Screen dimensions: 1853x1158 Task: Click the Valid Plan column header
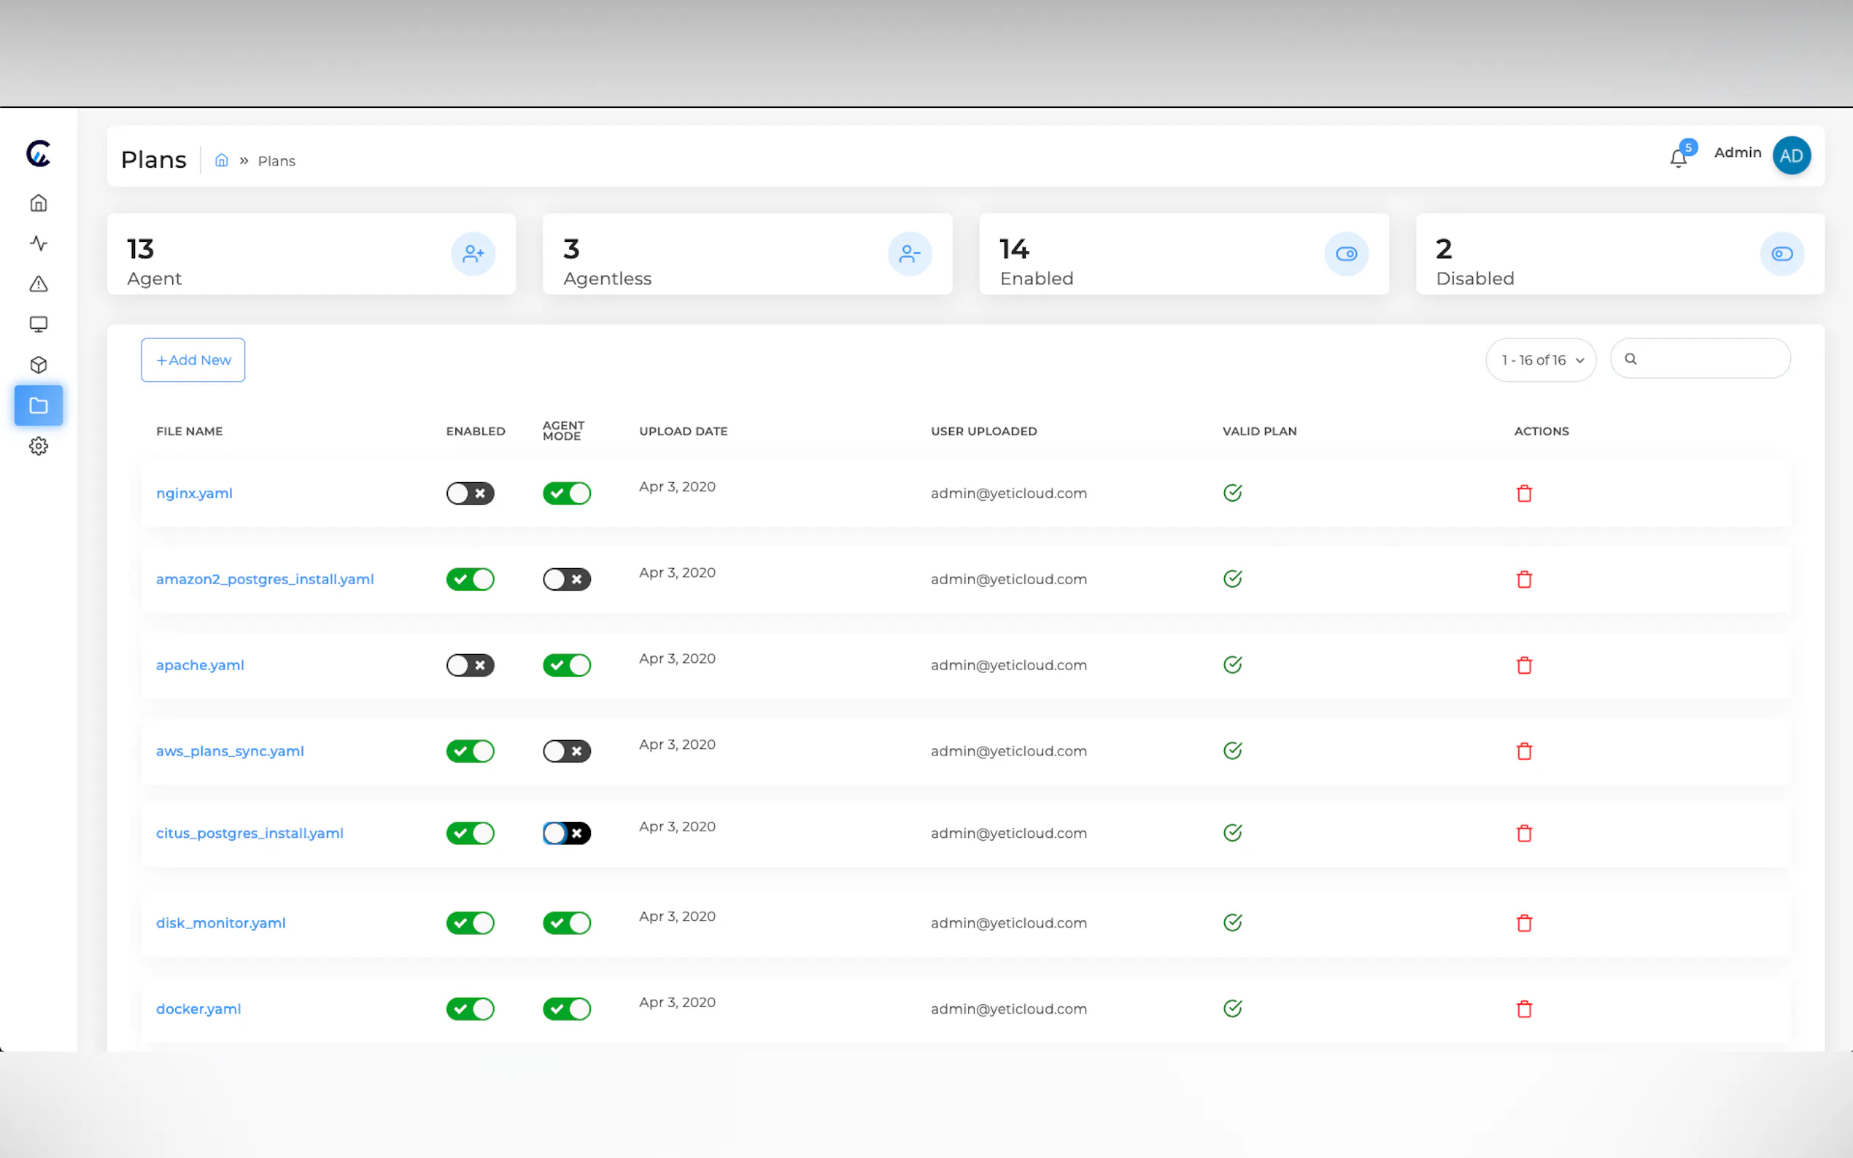click(1259, 431)
